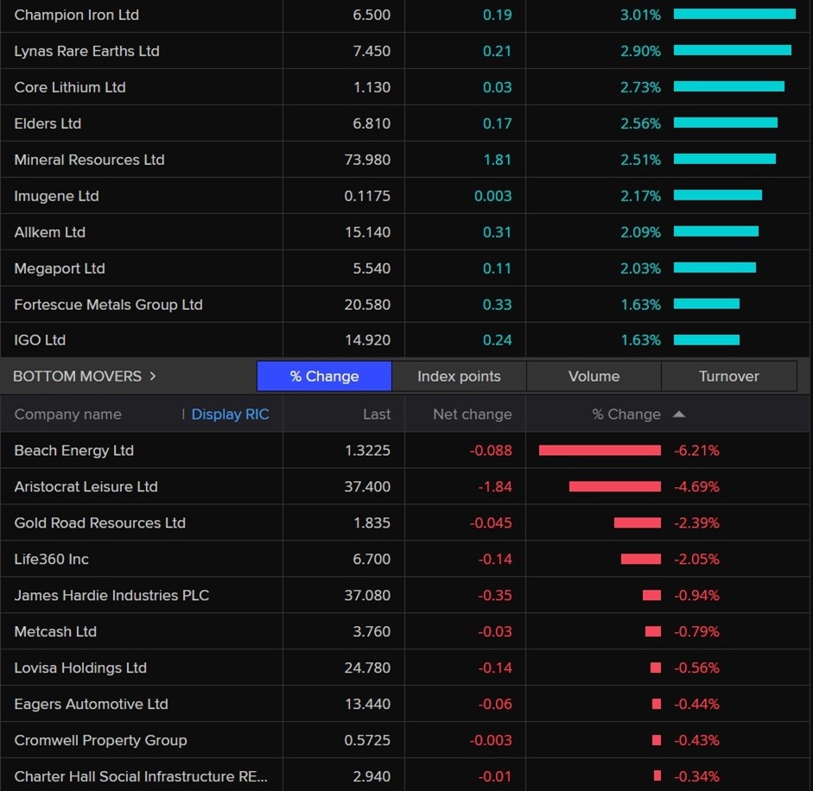Open Beach Energy Ltd
This screenshot has width=813, height=791.
[x=74, y=451]
